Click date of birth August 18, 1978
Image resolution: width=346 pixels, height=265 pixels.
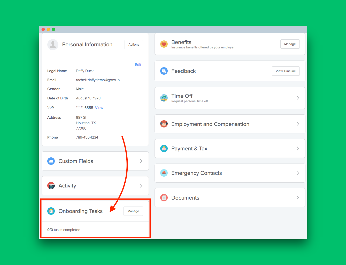click(x=88, y=98)
